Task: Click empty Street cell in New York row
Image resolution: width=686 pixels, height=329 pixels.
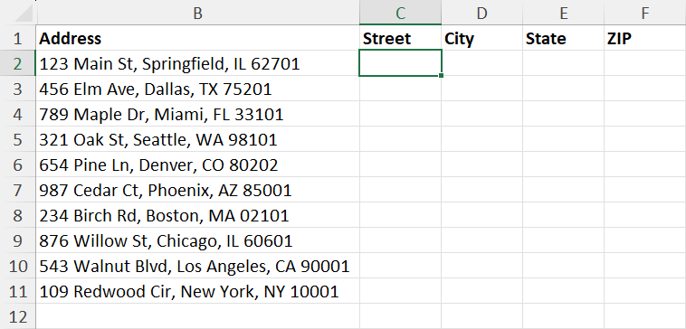Action: click(x=400, y=292)
